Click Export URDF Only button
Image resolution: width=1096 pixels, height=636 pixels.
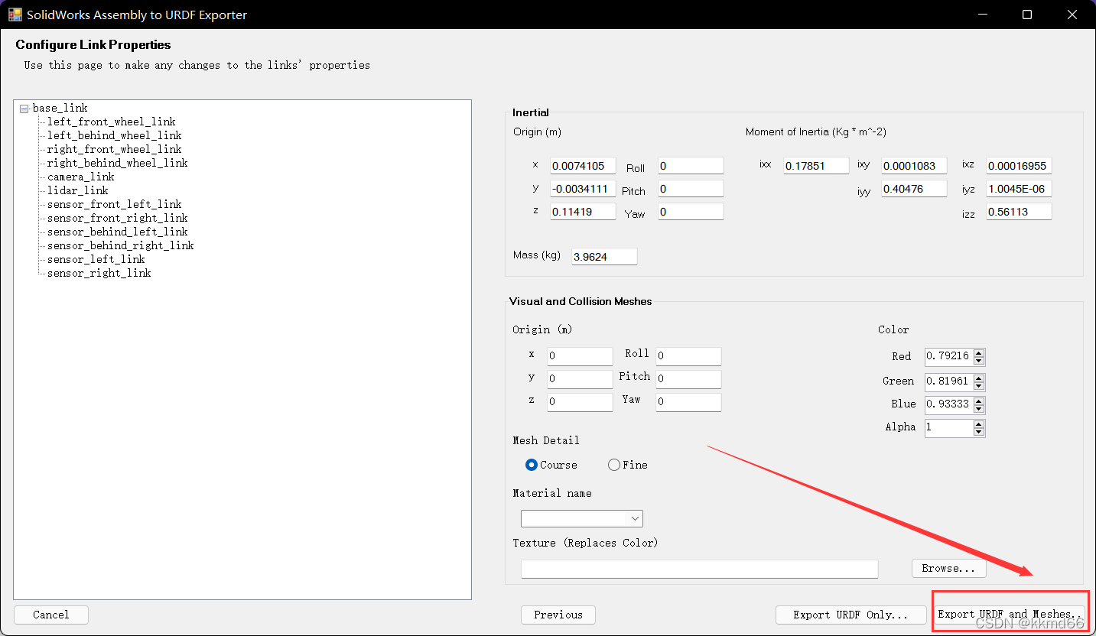pyautogui.click(x=850, y=615)
